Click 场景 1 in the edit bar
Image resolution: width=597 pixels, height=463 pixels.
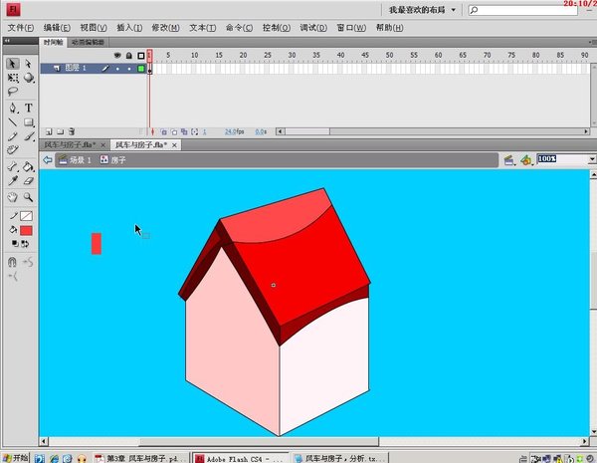tap(76, 159)
